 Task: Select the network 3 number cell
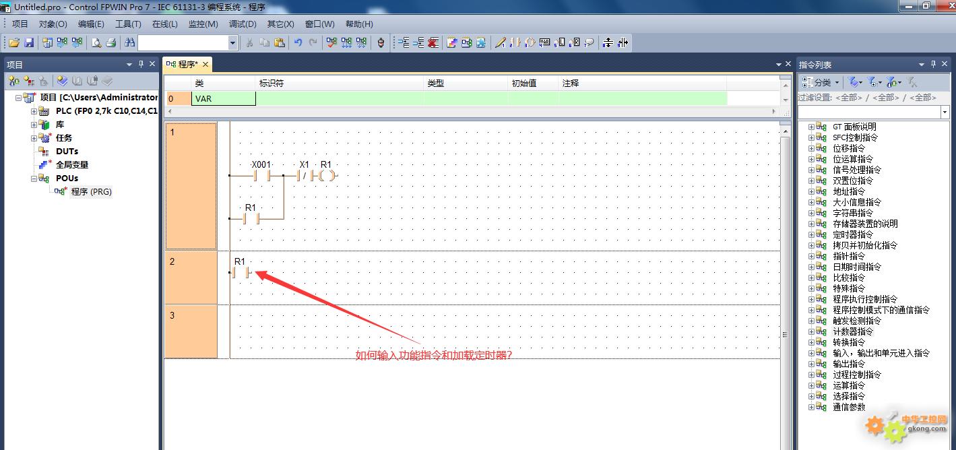pos(191,331)
